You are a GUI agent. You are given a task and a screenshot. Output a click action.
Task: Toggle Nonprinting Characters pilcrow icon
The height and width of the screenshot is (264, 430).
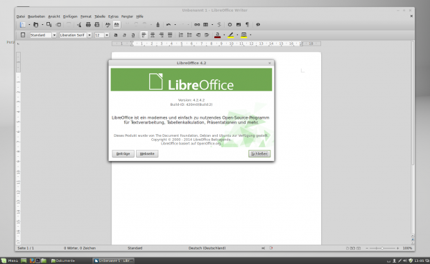[x=248, y=25]
